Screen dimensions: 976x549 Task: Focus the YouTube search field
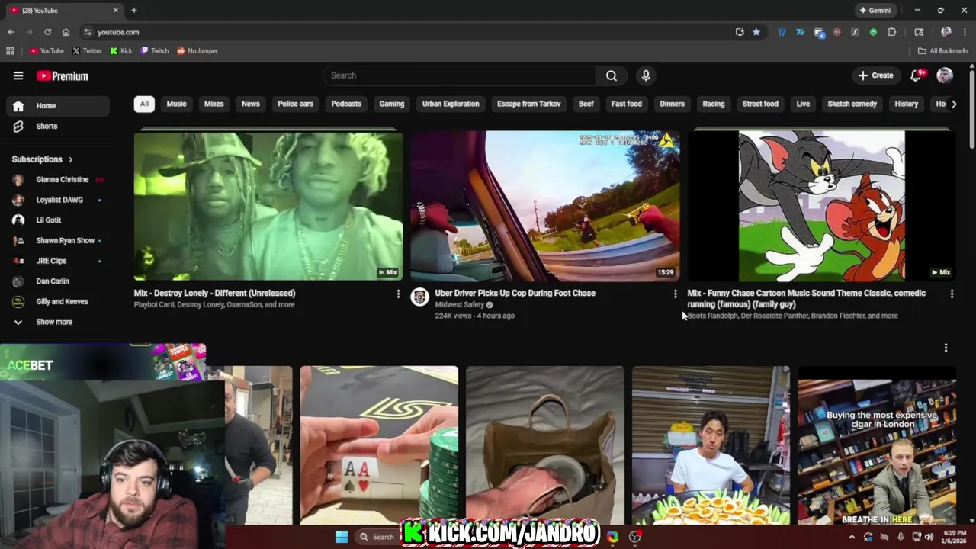click(x=460, y=75)
